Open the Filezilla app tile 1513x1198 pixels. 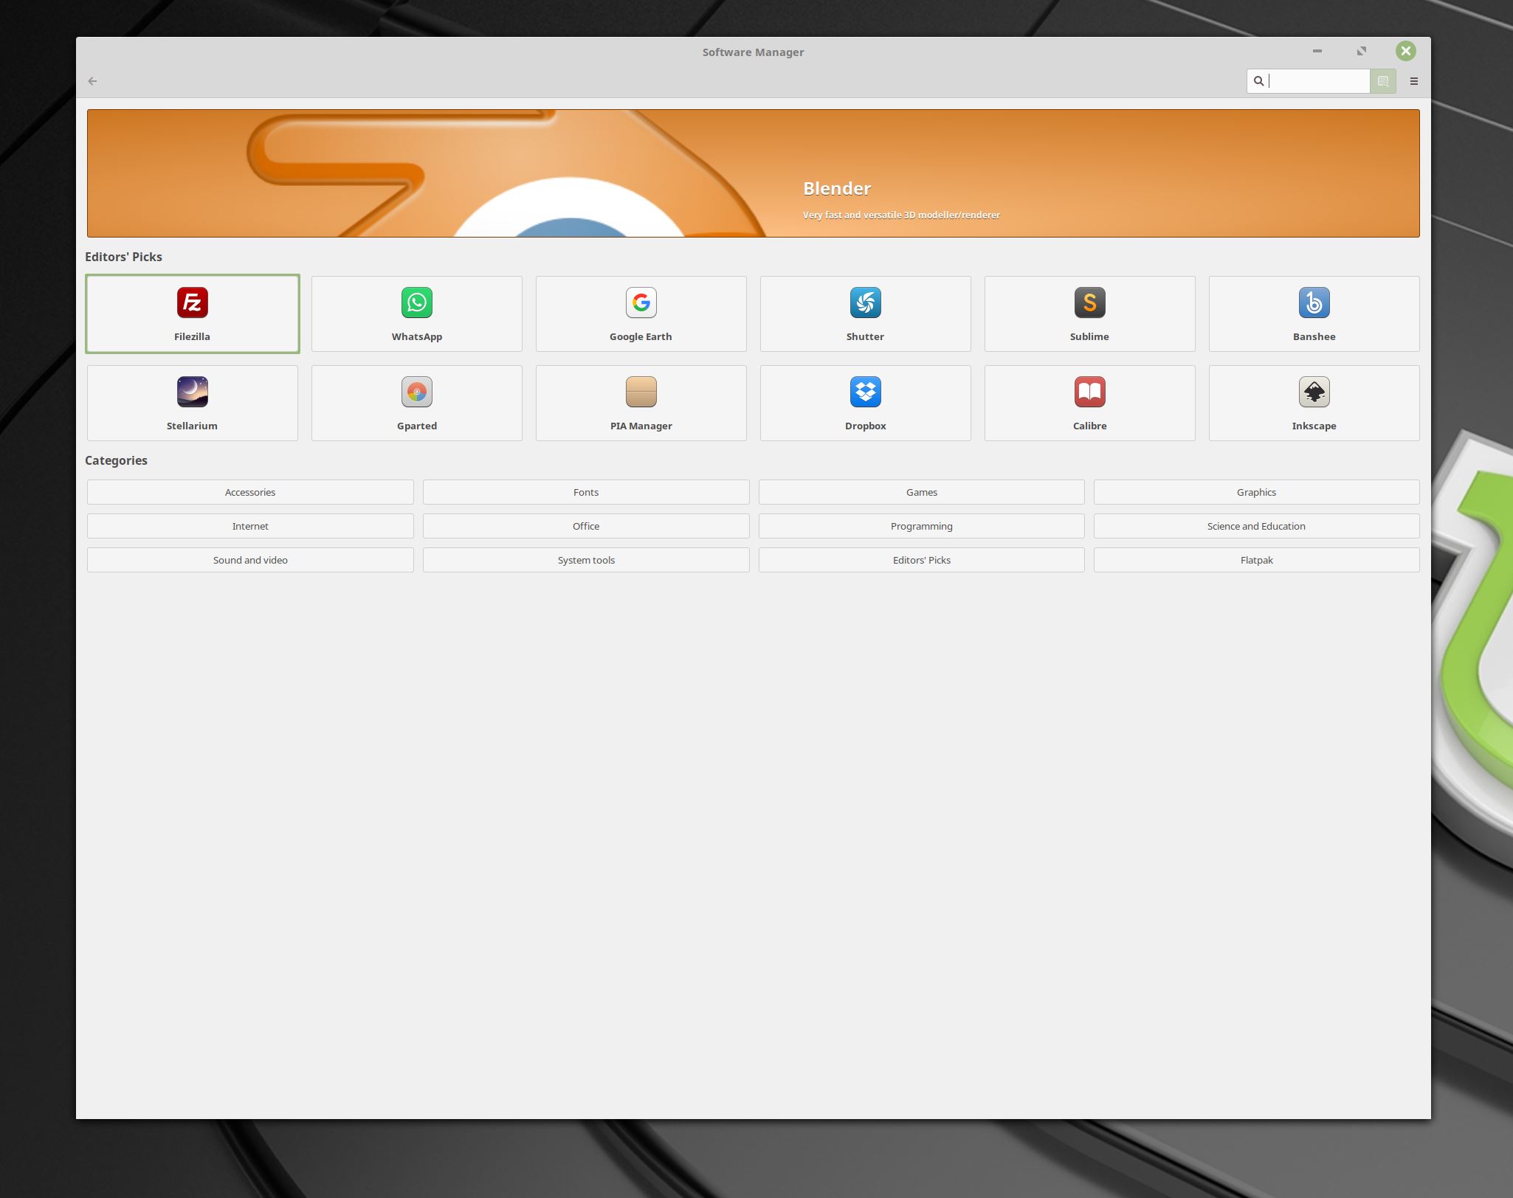(192, 314)
